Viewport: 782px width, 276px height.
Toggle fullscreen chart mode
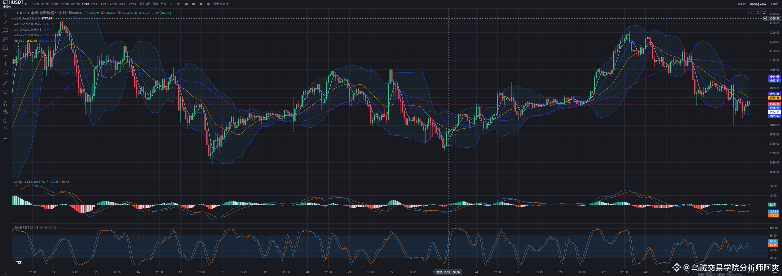coord(764,12)
